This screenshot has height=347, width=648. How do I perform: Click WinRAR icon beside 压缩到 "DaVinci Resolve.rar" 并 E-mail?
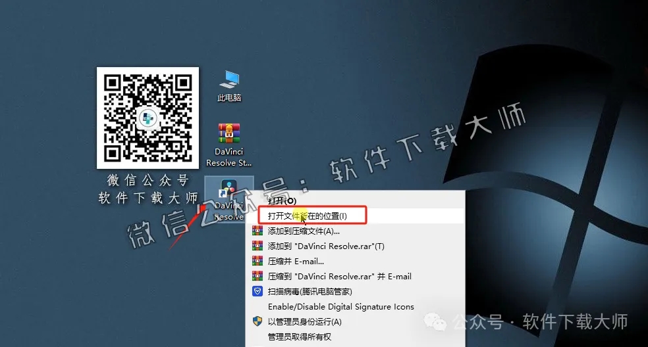[257, 276]
